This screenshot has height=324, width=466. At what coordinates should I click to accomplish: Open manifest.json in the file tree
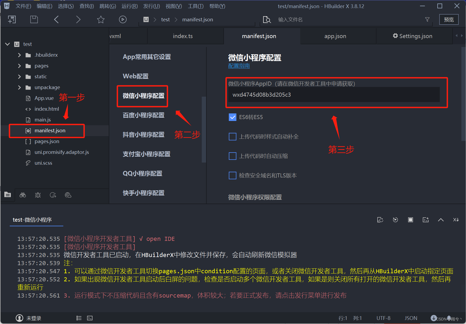pyautogui.click(x=50, y=131)
